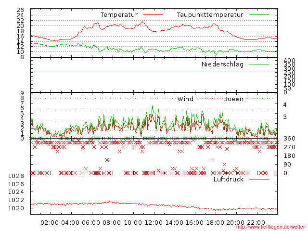Click the 16 value on temperature axis
This screenshot has height=231, width=308.
click(x=20, y=37)
